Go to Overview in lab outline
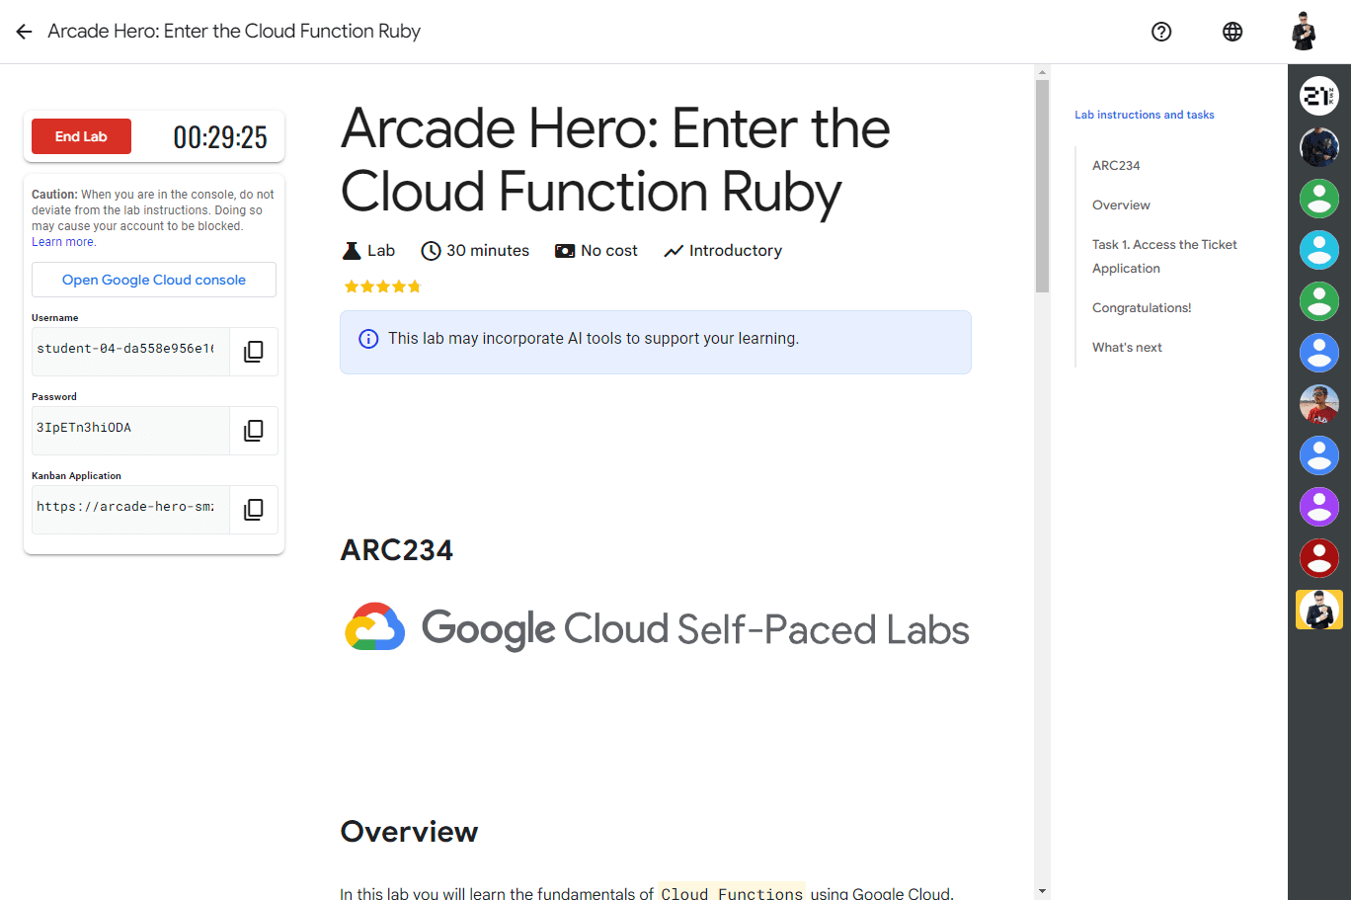This screenshot has height=900, width=1351. [1121, 205]
